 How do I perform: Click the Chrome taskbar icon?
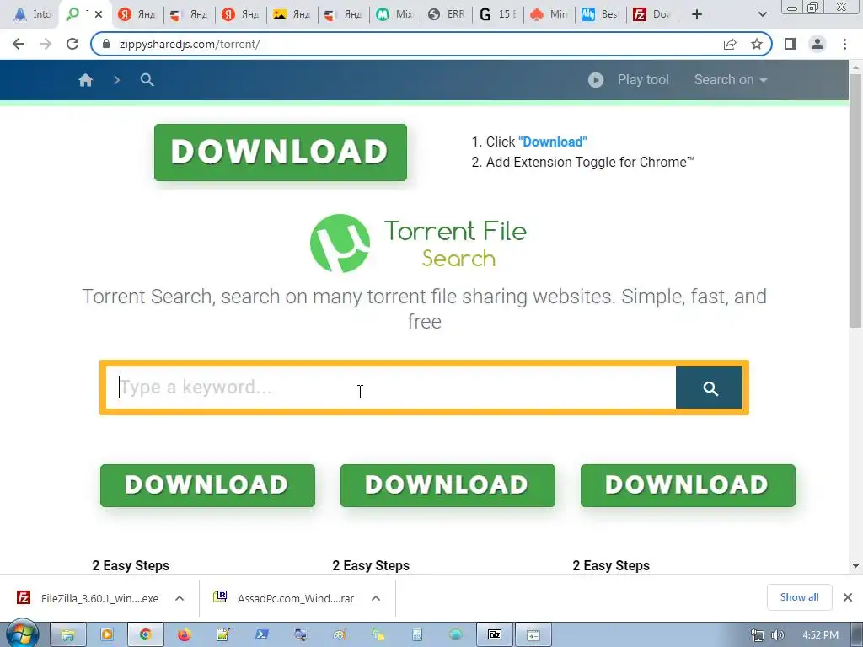pyautogui.click(x=145, y=635)
